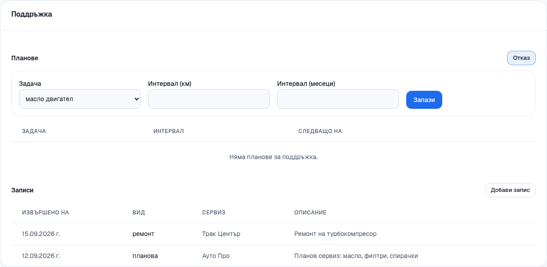The height and width of the screenshot is (267, 547).
Task: Click the ЗАДАЧА column header
Action: [34, 131]
